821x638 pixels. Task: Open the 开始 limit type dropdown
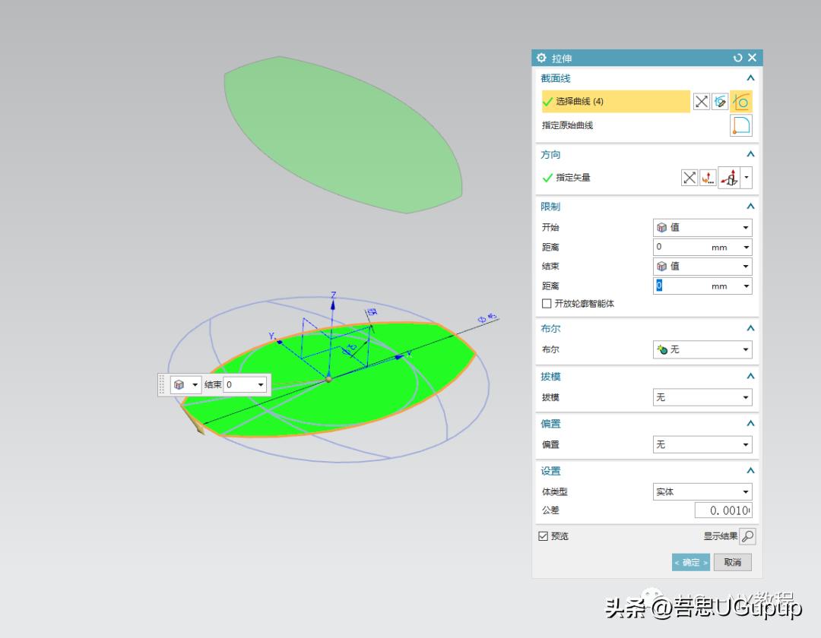tap(702, 228)
